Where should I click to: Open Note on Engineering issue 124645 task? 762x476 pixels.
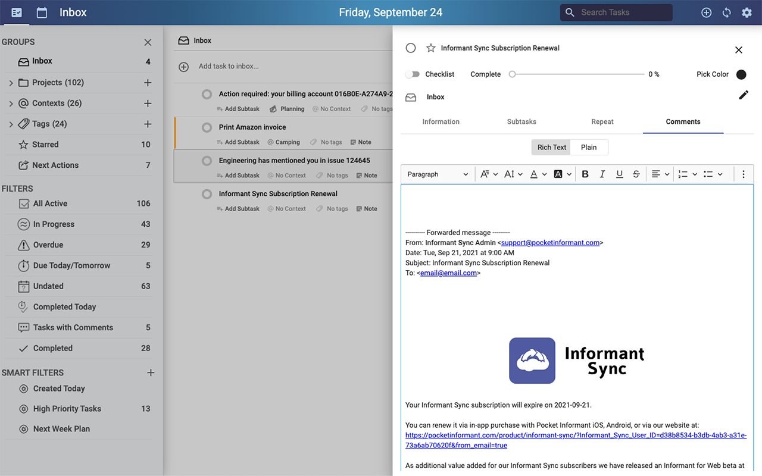click(367, 176)
